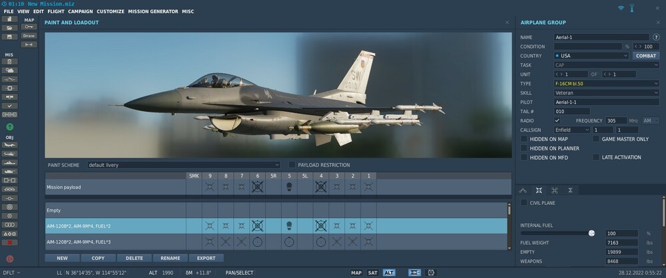The width and height of the screenshot is (666, 278).
Task: Select the Empty payload row
Action: coord(276,210)
